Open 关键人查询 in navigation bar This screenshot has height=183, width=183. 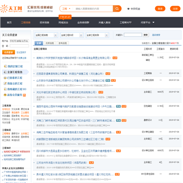(104, 22)
